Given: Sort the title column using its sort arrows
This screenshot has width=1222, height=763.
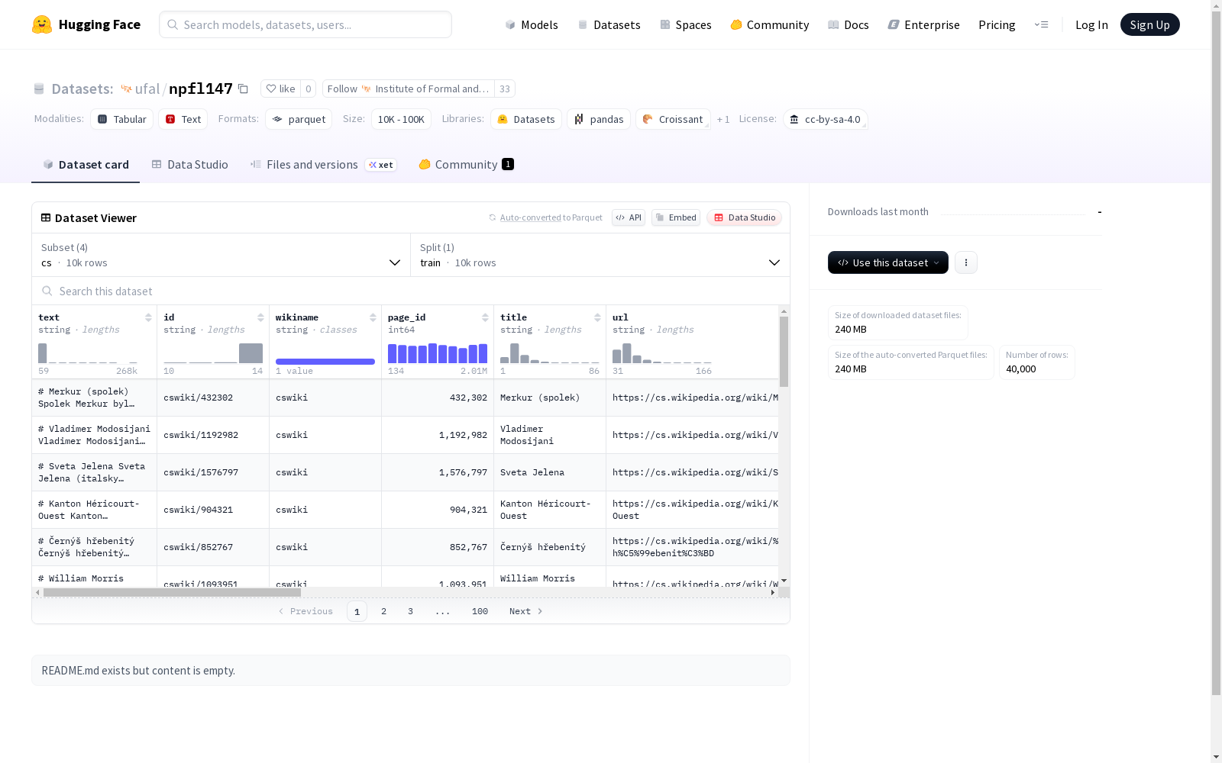Looking at the screenshot, I should tap(597, 317).
